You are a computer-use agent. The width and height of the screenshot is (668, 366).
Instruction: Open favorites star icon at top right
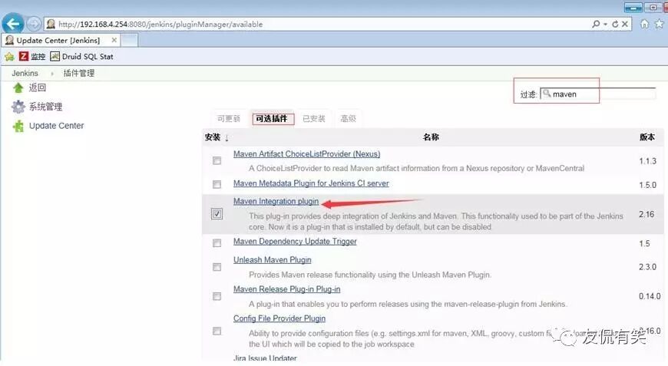click(660, 24)
